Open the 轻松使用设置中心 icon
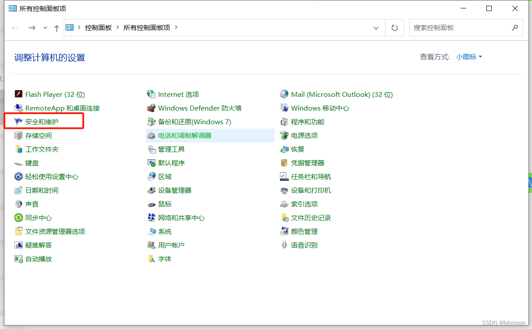 (18, 176)
